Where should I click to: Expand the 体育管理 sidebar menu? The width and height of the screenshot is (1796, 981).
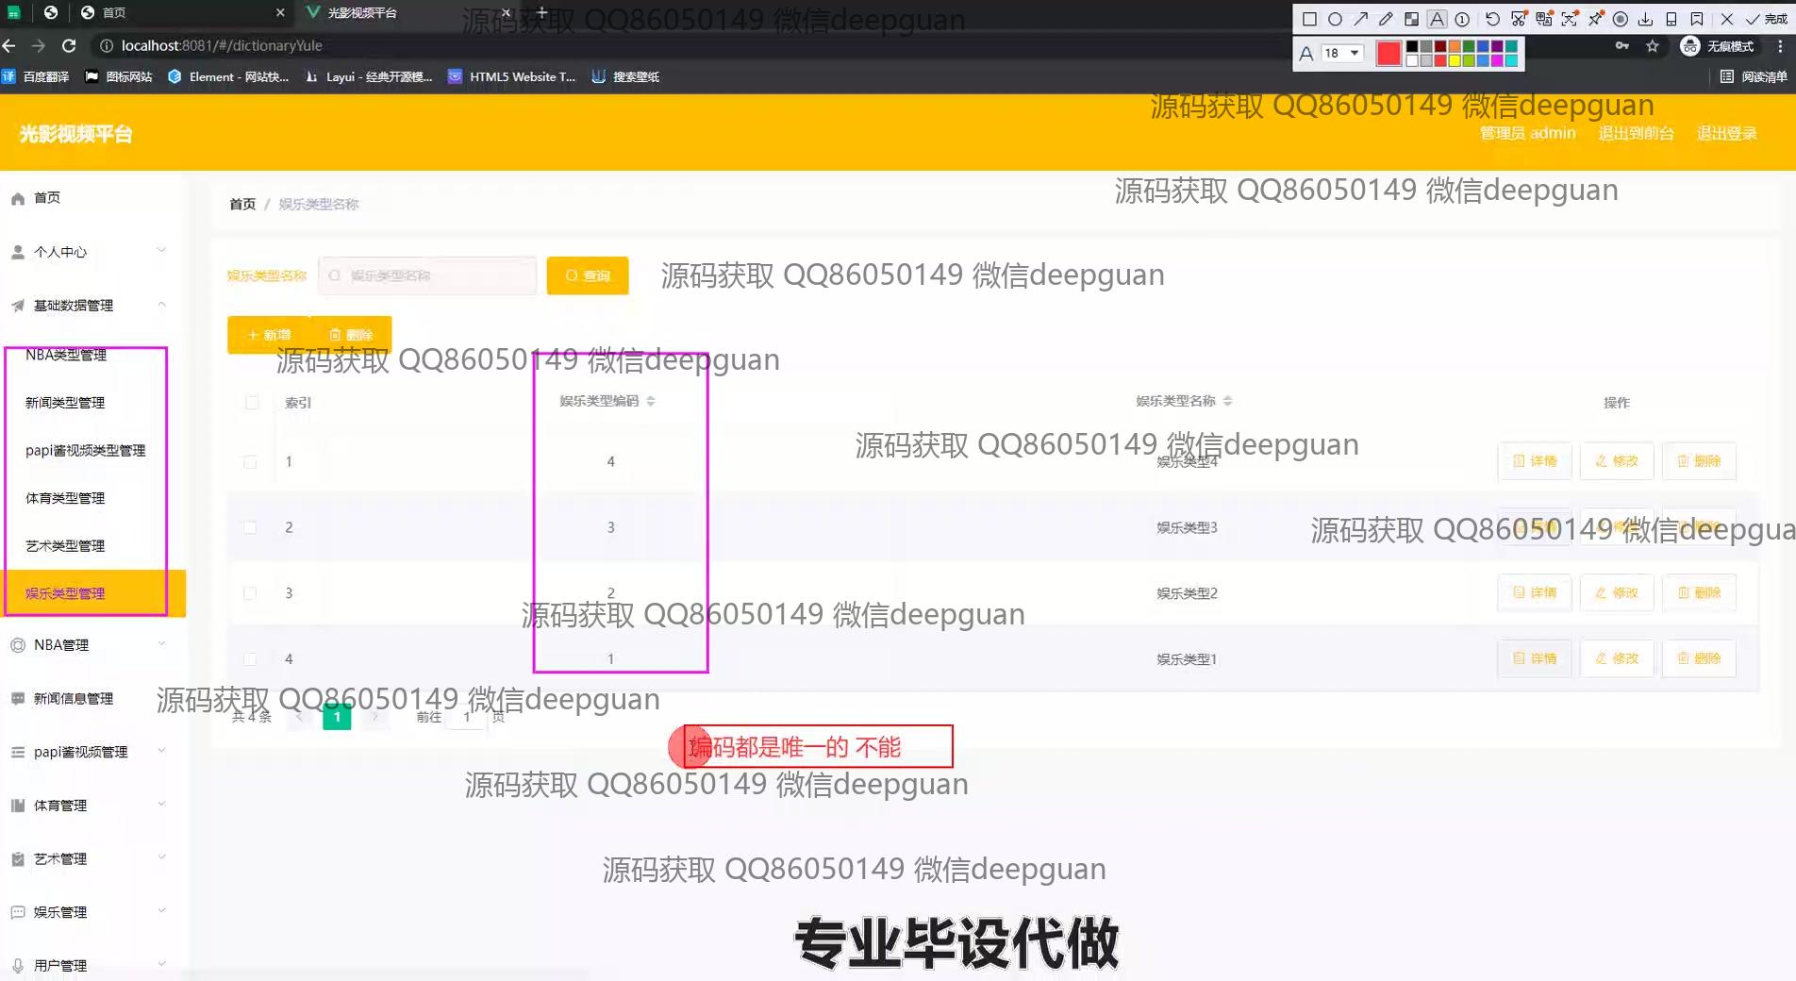pyautogui.click(x=92, y=806)
